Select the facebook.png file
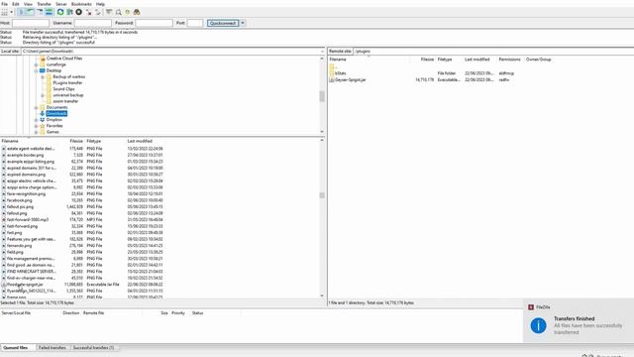Screen dimensions: 634x357 [x=20, y=200]
